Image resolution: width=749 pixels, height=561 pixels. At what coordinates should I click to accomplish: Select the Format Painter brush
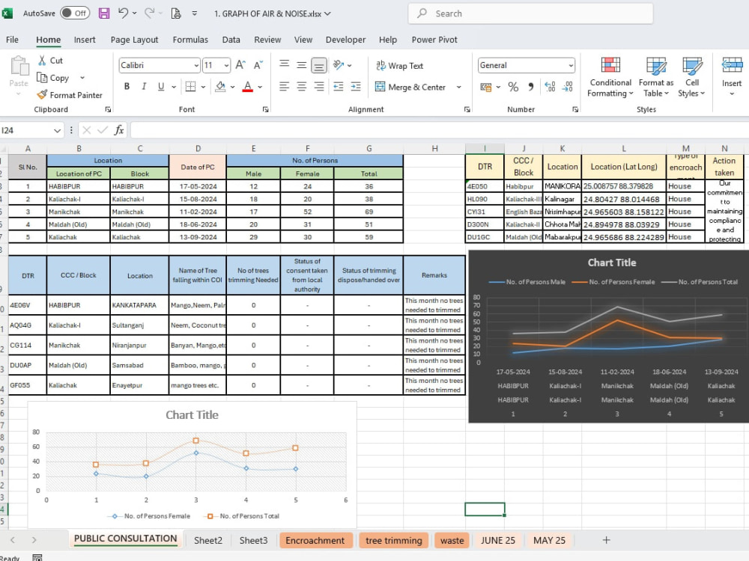coord(42,95)
